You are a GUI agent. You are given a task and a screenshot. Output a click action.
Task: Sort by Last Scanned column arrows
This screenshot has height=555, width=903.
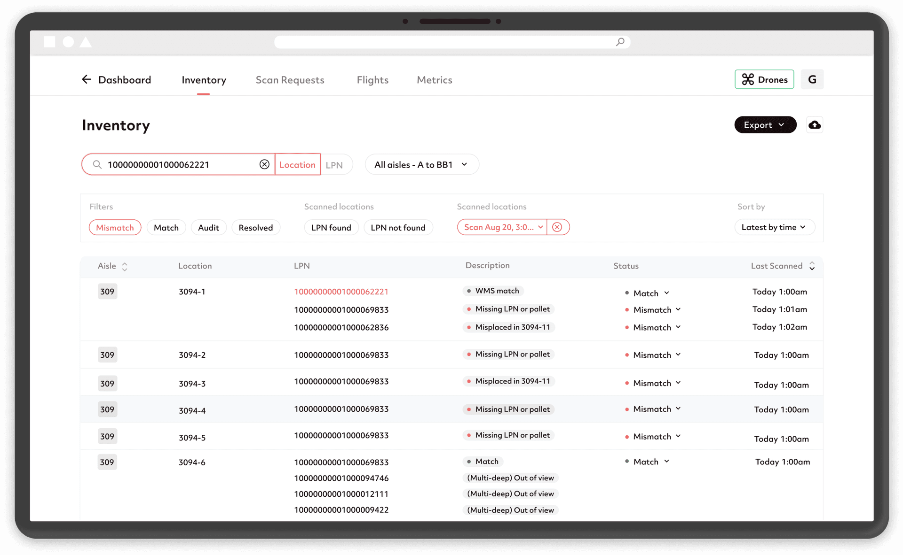pyautogui.click(x=812, y=266)
